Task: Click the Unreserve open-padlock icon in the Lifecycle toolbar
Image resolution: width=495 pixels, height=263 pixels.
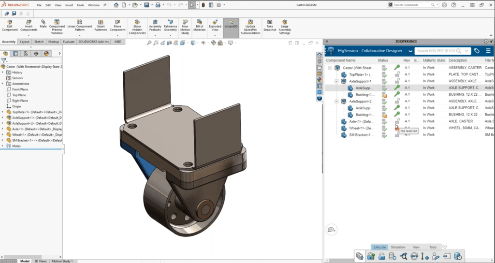Action: click(381, 256)
